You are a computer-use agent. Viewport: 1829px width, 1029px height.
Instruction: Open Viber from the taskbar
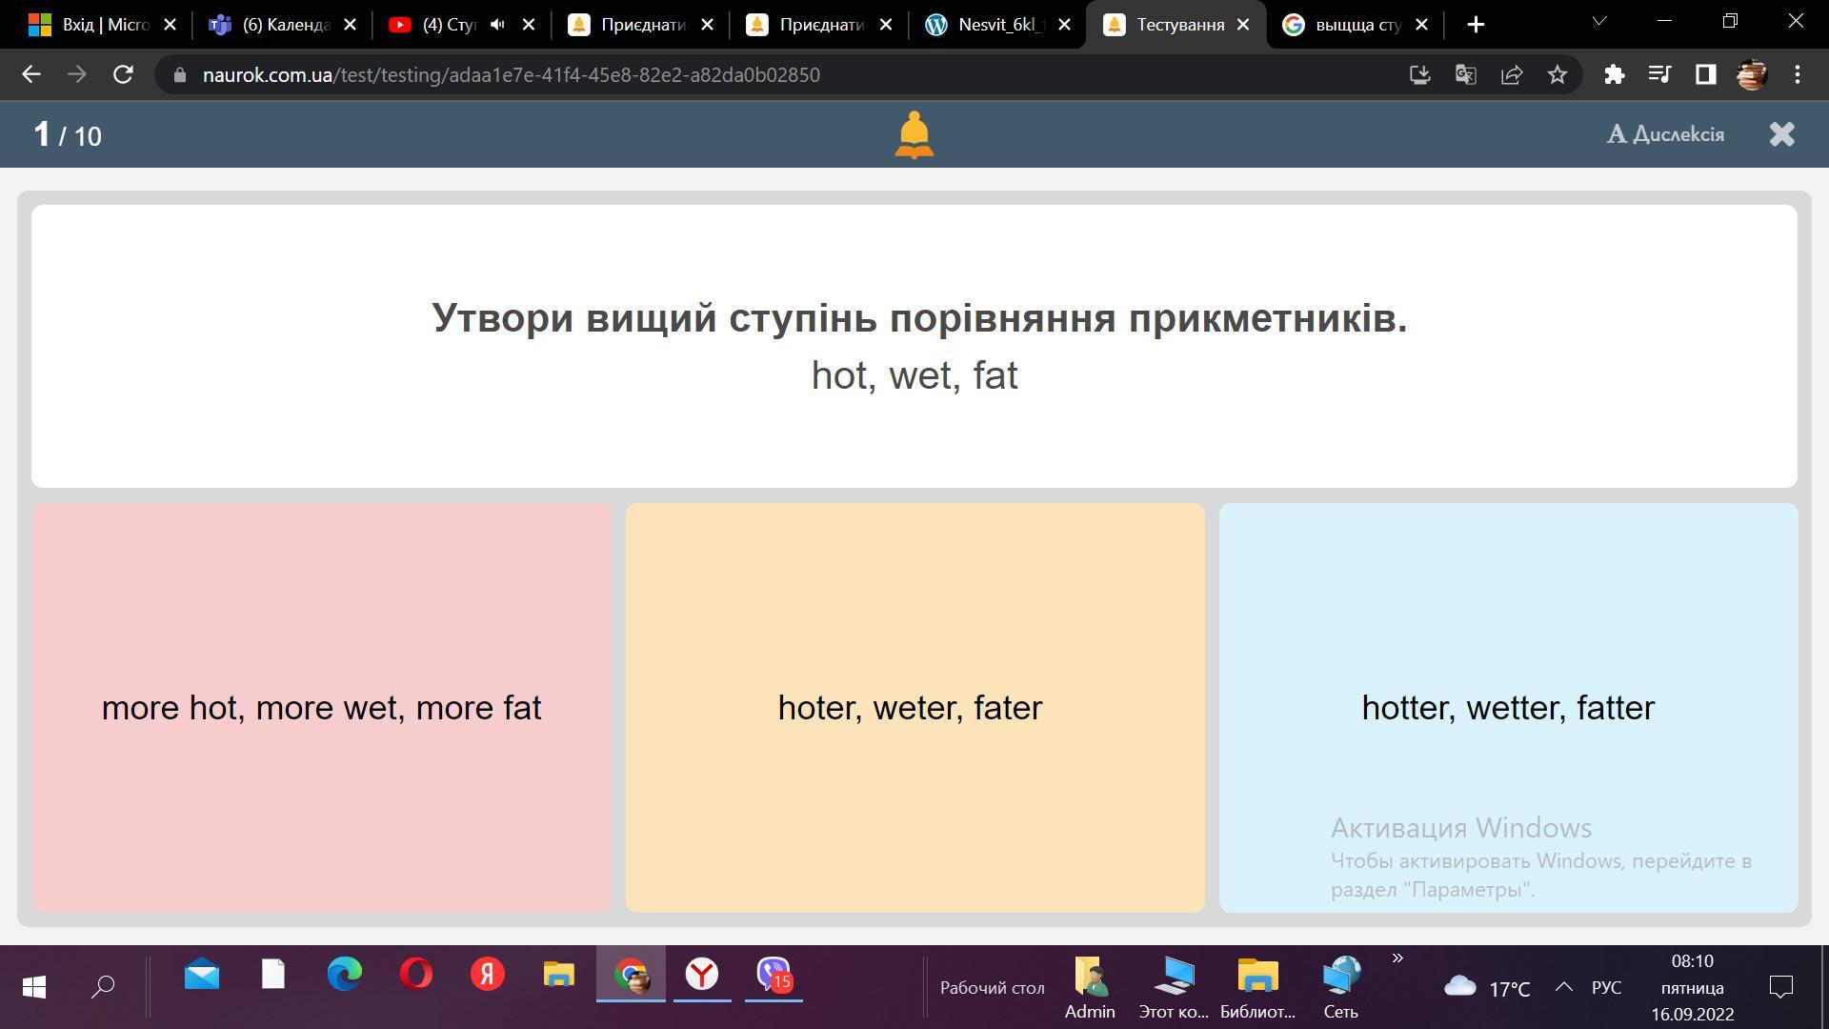[x=774, y=975]
